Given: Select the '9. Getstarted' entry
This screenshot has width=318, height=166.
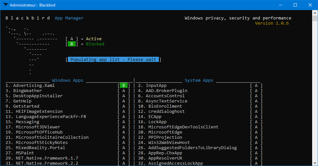Looking at the screenshot, I should pos(22,106).
